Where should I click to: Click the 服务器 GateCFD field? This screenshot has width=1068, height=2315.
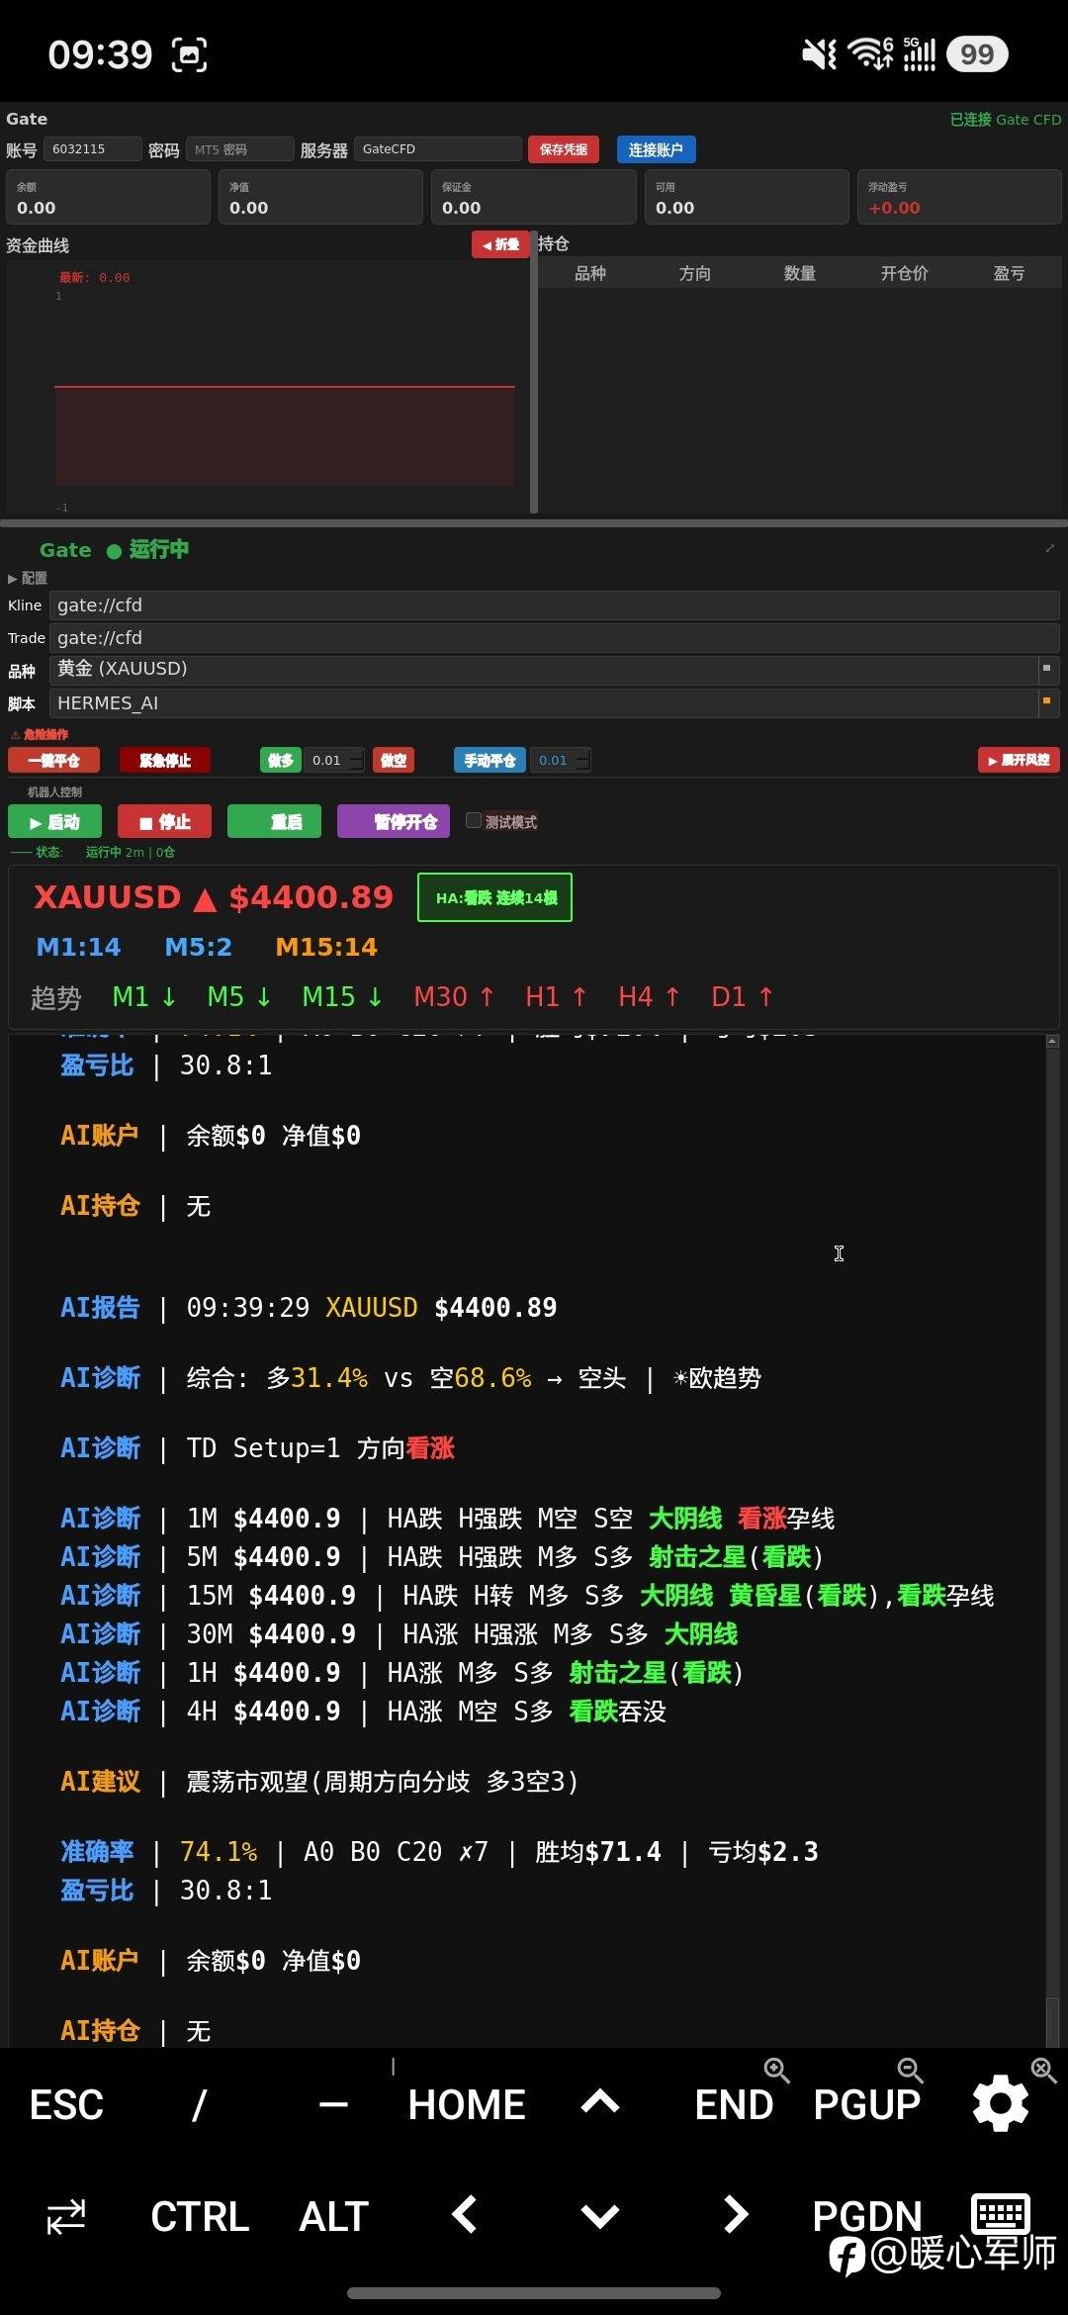pos(437,149)
